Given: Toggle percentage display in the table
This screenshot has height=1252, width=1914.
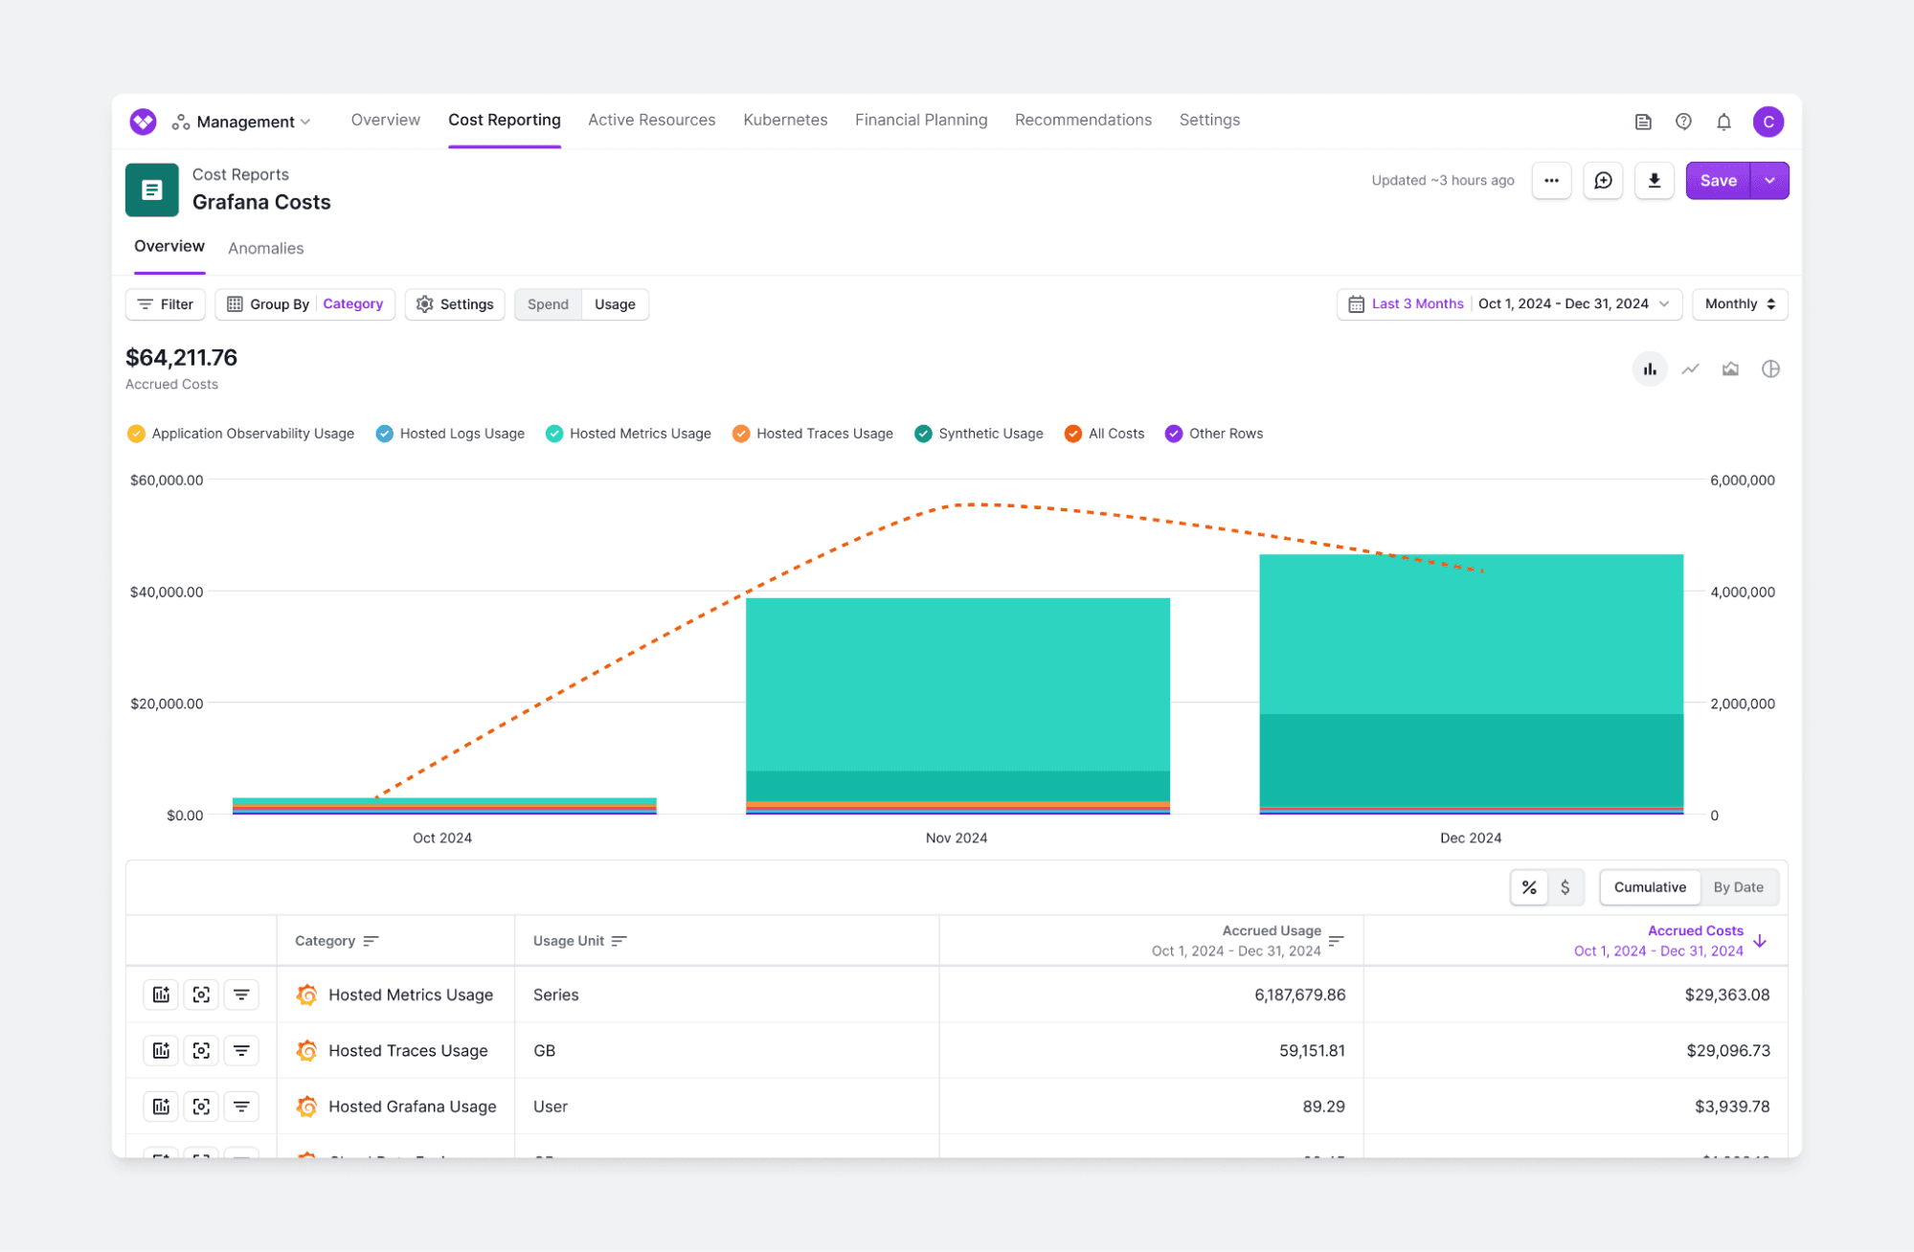Looking at the screenshot, I should click(1529, 886).
